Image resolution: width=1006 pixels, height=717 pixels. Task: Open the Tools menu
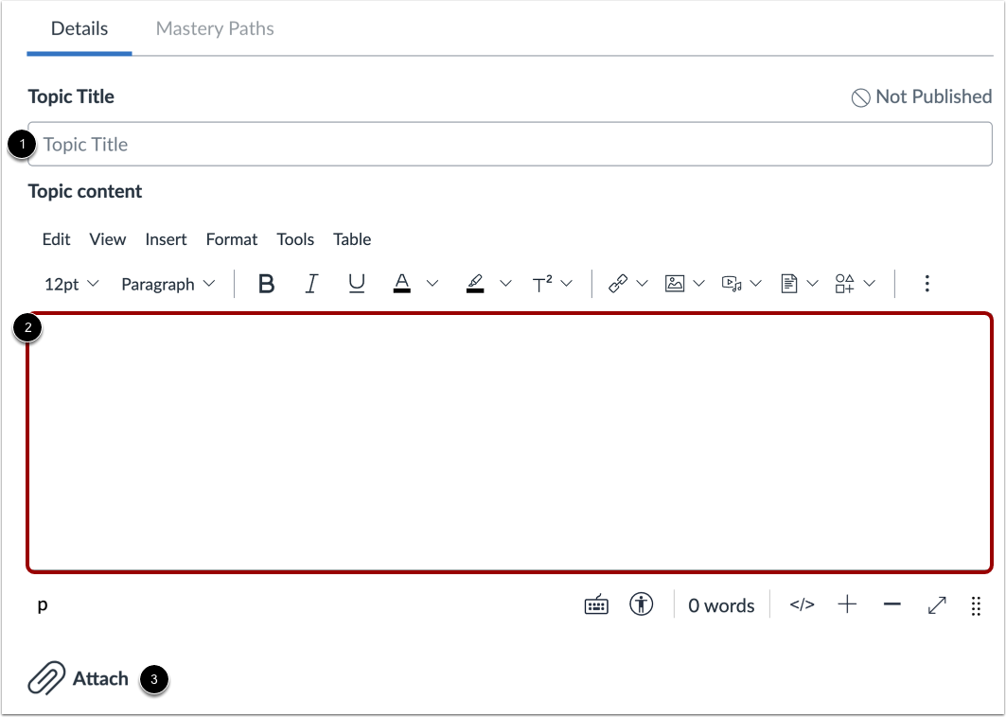point(295,239)
